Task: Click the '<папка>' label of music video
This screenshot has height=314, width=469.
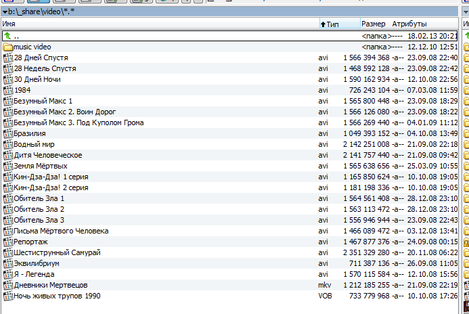Action: click(376, 47)
